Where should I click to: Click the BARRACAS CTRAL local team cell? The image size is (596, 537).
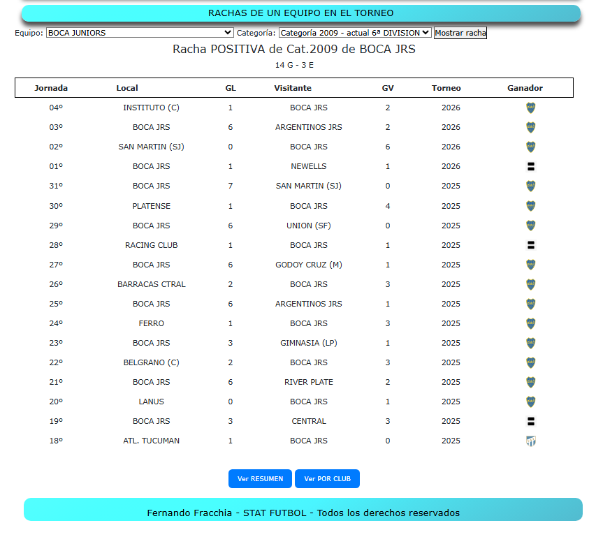(152, 284)
